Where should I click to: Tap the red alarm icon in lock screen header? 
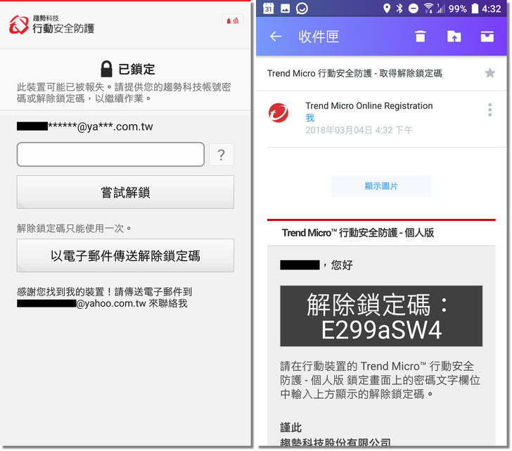click(x=233, y=20)
